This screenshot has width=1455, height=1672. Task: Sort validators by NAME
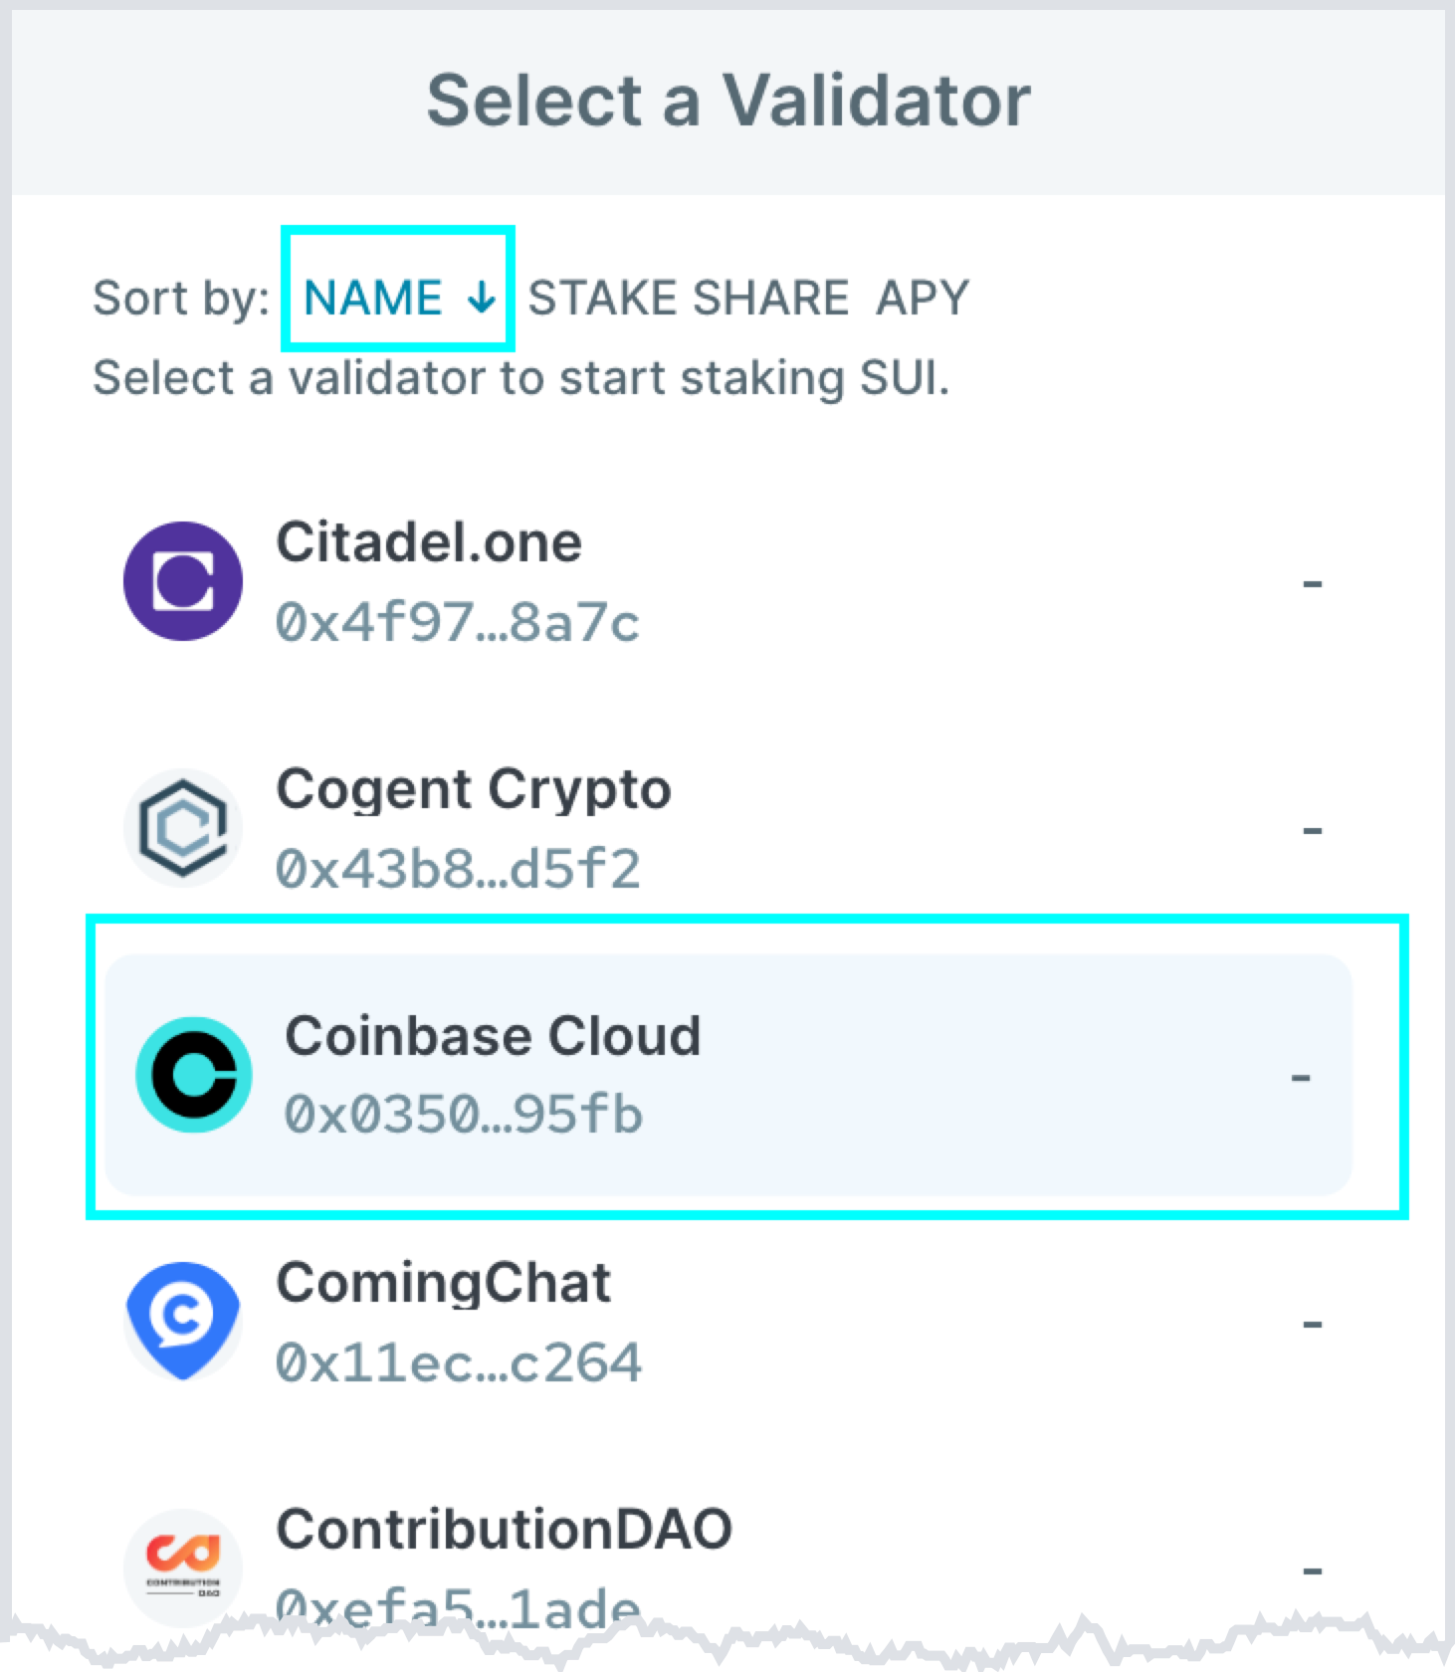click(373, 298)
